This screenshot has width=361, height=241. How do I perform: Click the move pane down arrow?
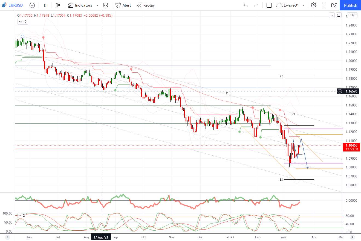[x=332, y=15]
